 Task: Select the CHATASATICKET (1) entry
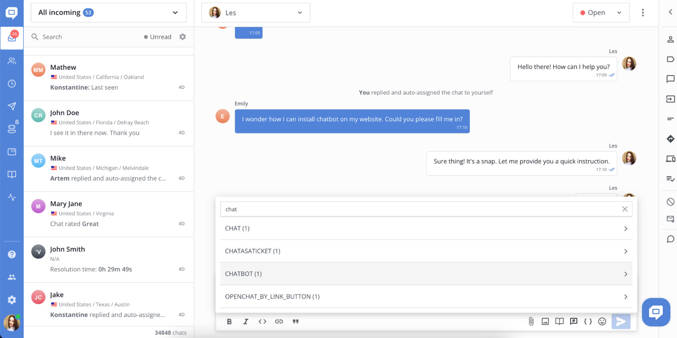(426, 251)
